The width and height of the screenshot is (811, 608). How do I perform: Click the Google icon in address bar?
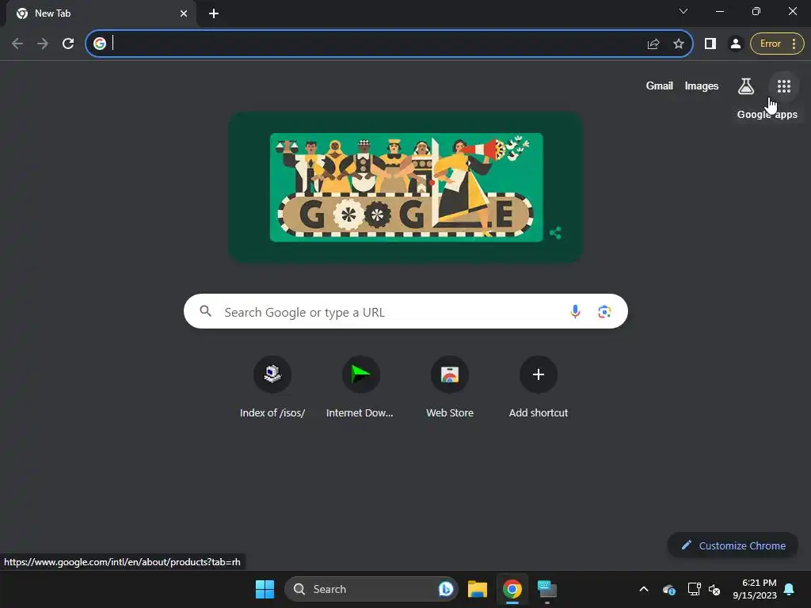click(x=100, y=44)
